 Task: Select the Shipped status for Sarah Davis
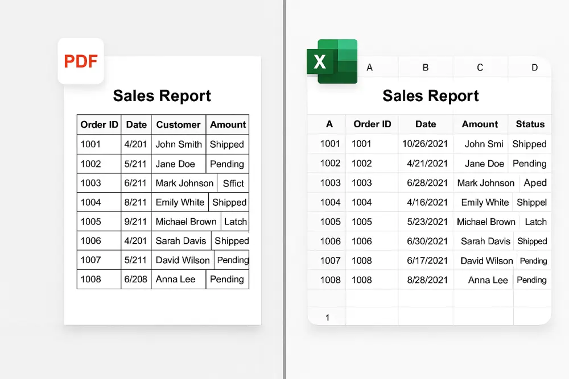click(x=531, y=241)
